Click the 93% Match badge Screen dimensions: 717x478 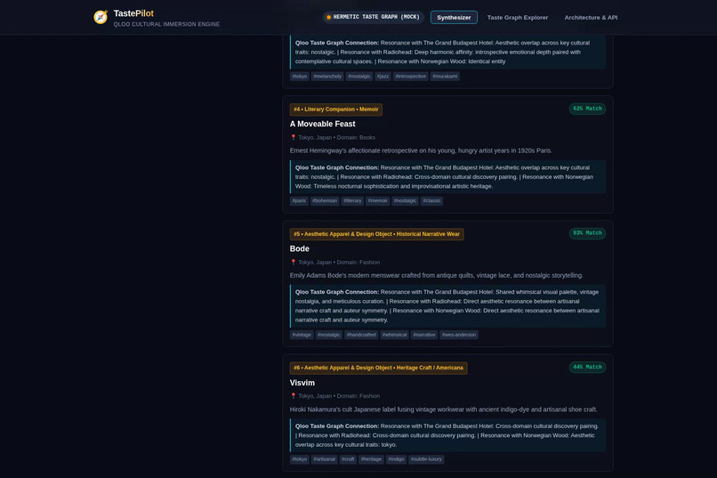pos(587,233)
